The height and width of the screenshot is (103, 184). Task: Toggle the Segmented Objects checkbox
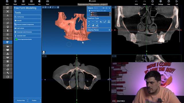[x=89, y=11]
